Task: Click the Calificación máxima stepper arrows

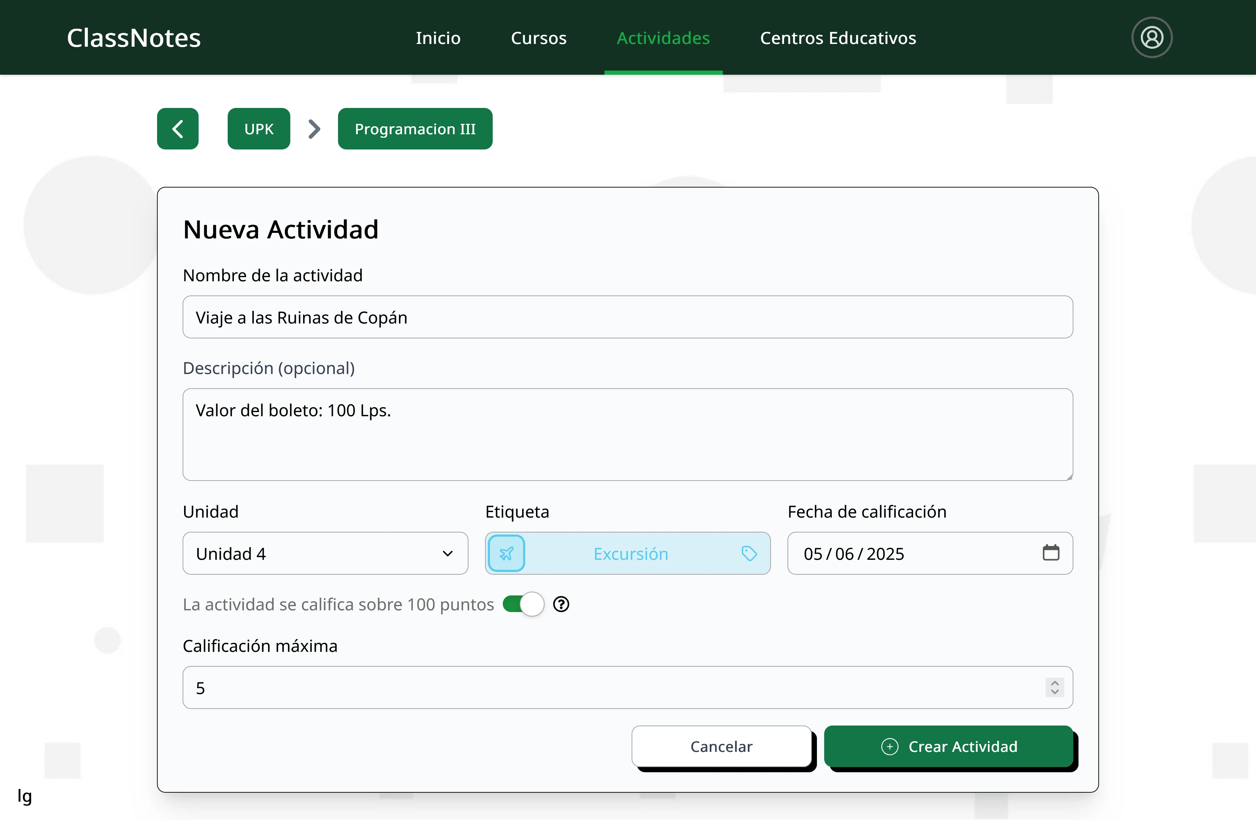Action: (1054, 687)
